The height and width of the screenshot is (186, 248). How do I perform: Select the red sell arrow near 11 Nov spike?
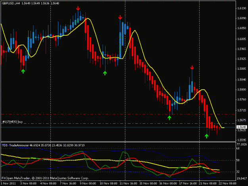tap(120, 17)
